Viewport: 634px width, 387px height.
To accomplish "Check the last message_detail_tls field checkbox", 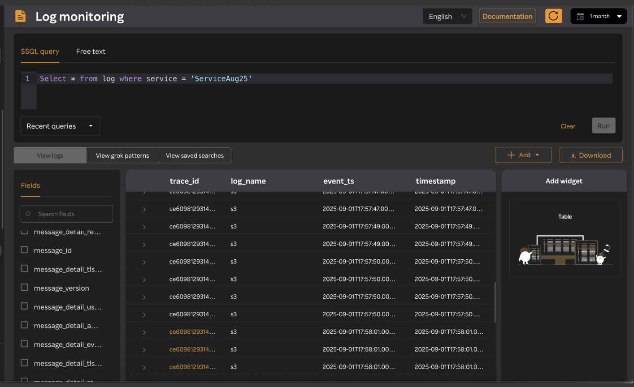I will coord(25,363).
